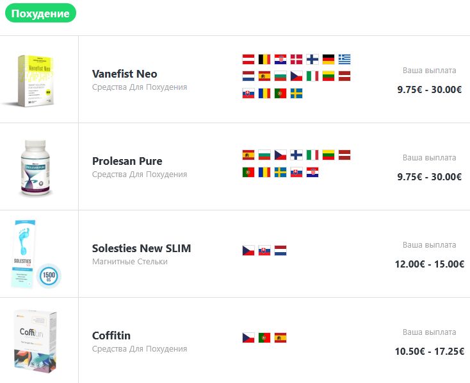Choose the Spain flag in the Coffitin row

click(x=280, y=337)
